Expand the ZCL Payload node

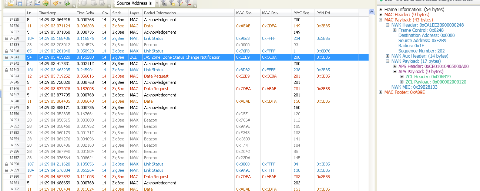point(402,82)
